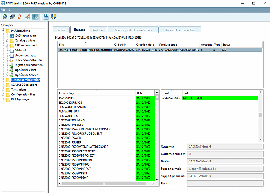This screenshot has height=193, width=270.
Task: Expand the Catalog update tree node
Action: pos(7,41)
